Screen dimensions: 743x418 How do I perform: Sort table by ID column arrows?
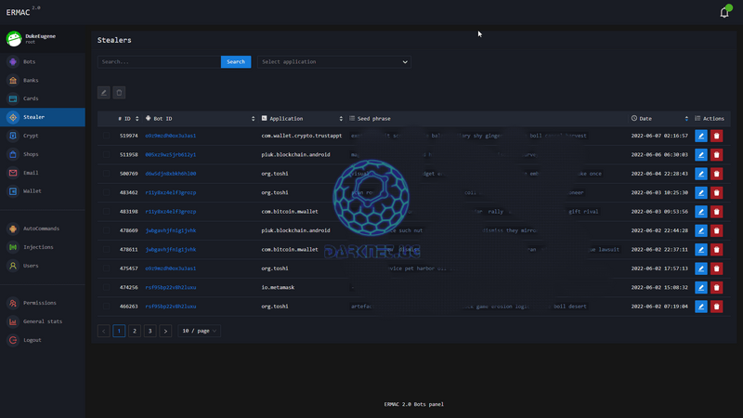(x=137, y=119)
